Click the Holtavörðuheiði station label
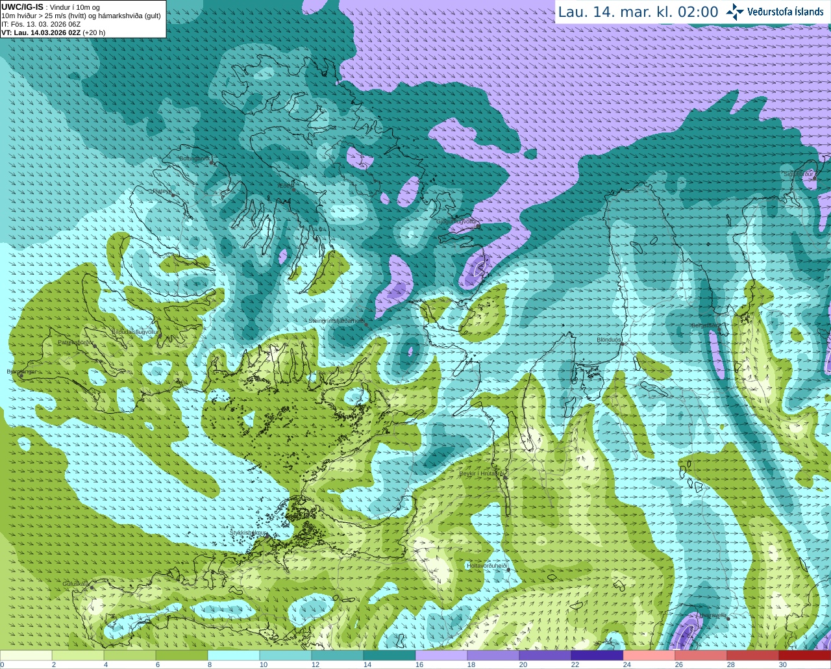 (487, 566)
